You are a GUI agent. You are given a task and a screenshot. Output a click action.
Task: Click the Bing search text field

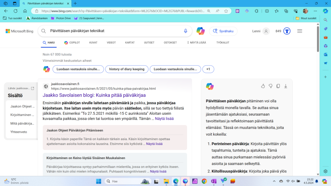(x=115, y=31)
